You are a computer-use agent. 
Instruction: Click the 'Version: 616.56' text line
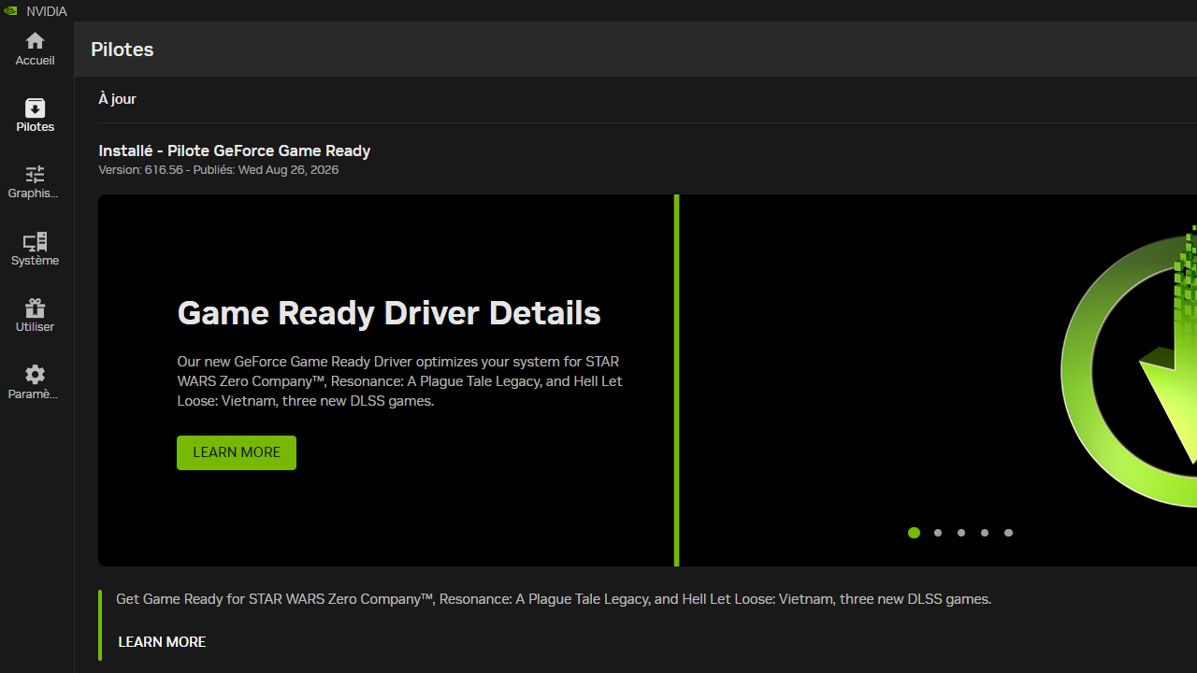point(219,170)
